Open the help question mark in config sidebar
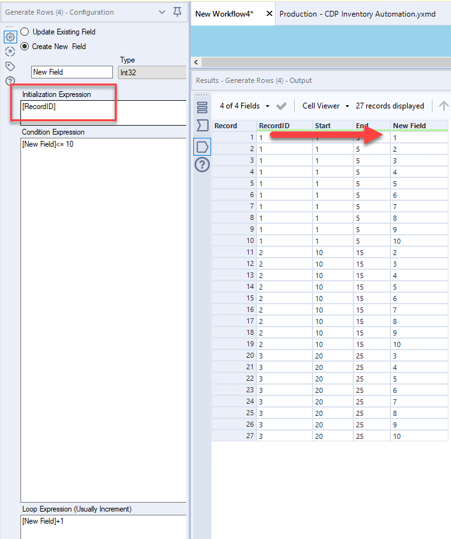Image resolution: width=451 pixels, height=539 pixels. [x=10, y=81]
